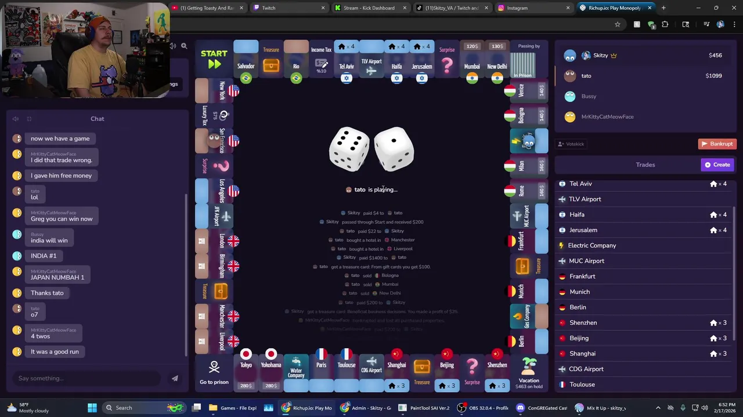Send the chat message with arrow icon
The height and width of the screenshot is (417, 743).
175,378
